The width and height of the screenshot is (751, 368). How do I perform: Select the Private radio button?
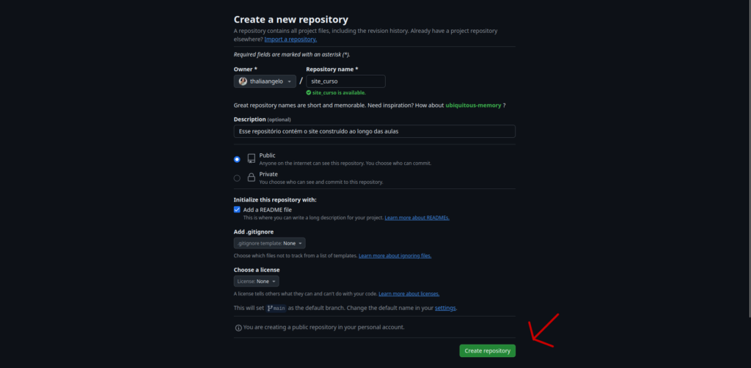point(237,178)
